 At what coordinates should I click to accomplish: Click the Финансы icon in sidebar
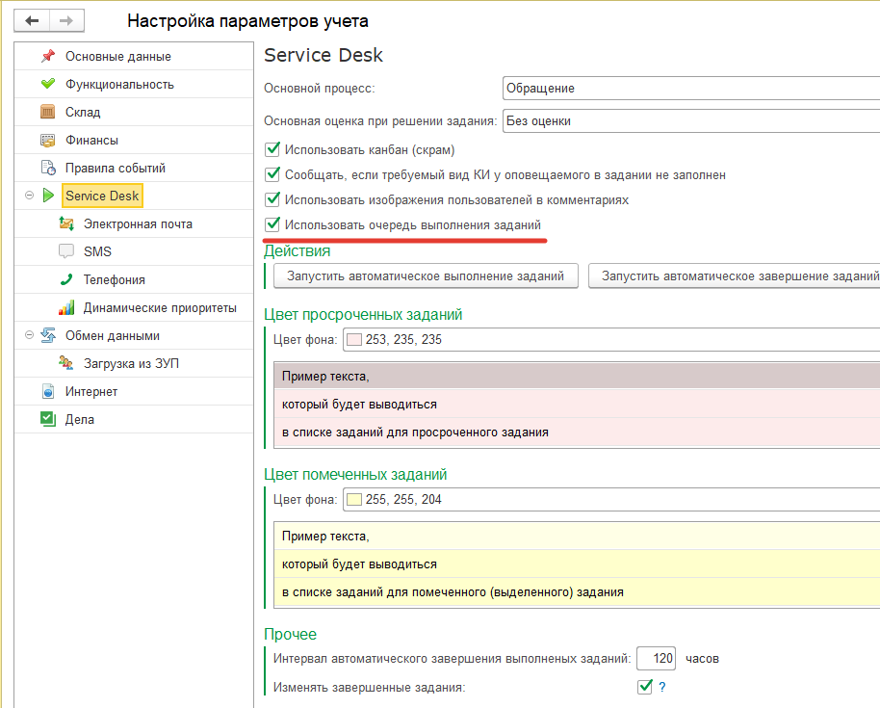click(x=48, y=141)
